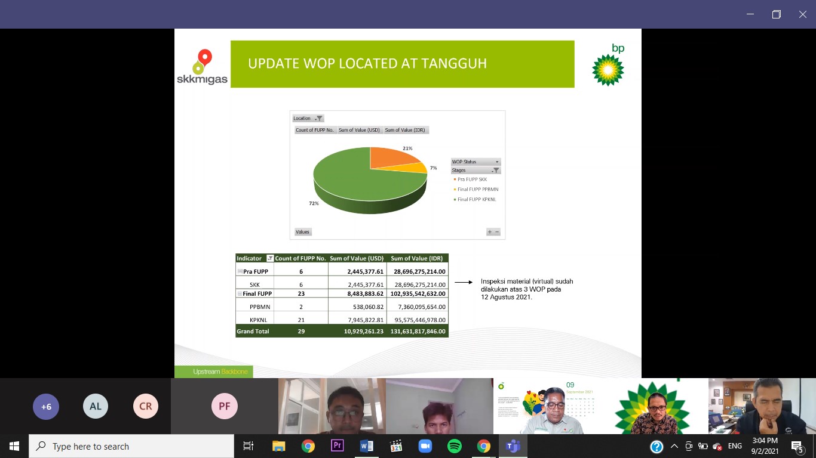
Task: Switch to Microsoft Word in taskbar
Action: tap(366, 446)
